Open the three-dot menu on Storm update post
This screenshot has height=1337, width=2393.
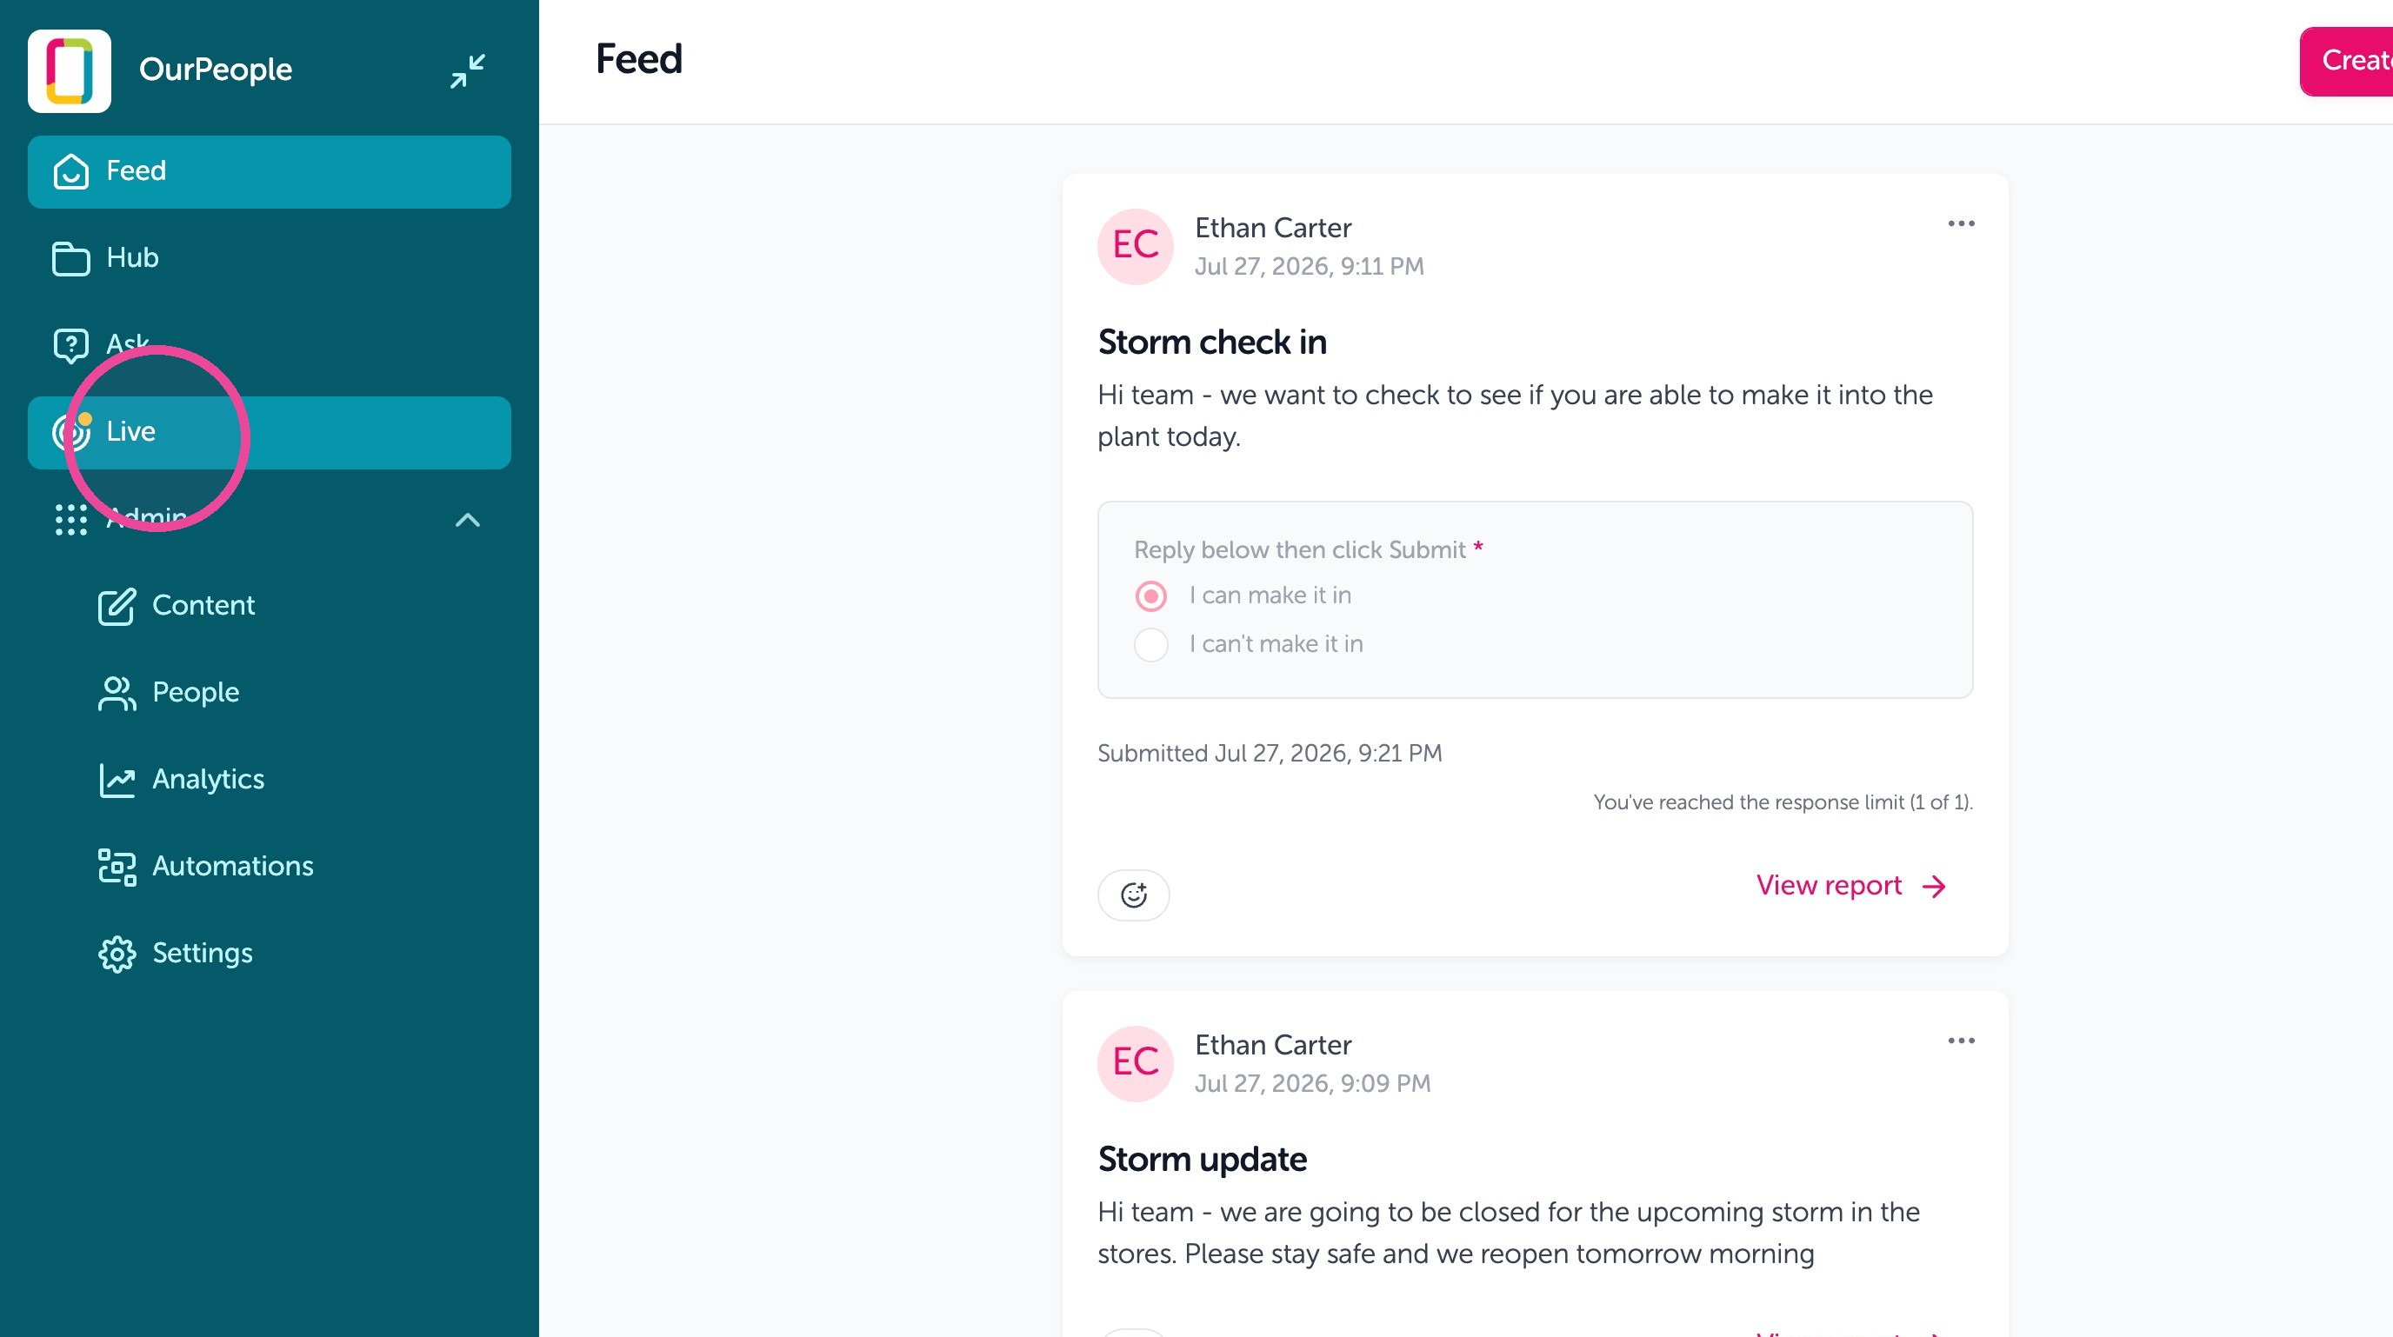pyautogui.click(x=1961, y=1041)
